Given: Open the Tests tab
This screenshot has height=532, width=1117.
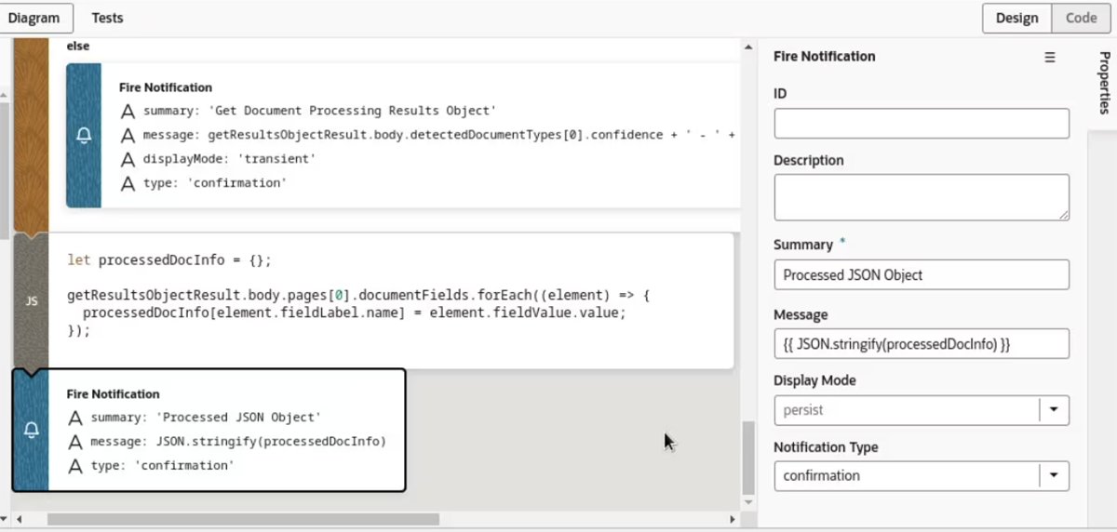Looking at the screenshot, I should point(107,18).
